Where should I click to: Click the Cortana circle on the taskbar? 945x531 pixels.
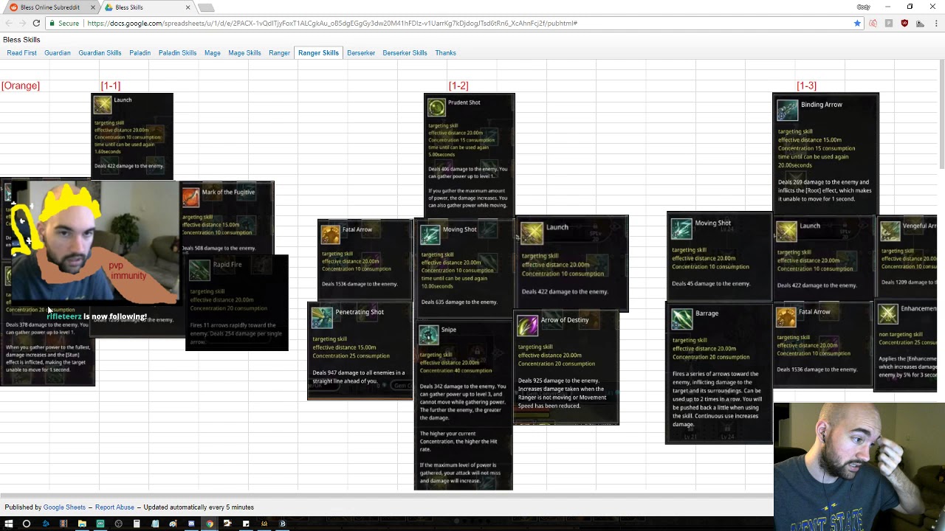(x=27, y=524)
